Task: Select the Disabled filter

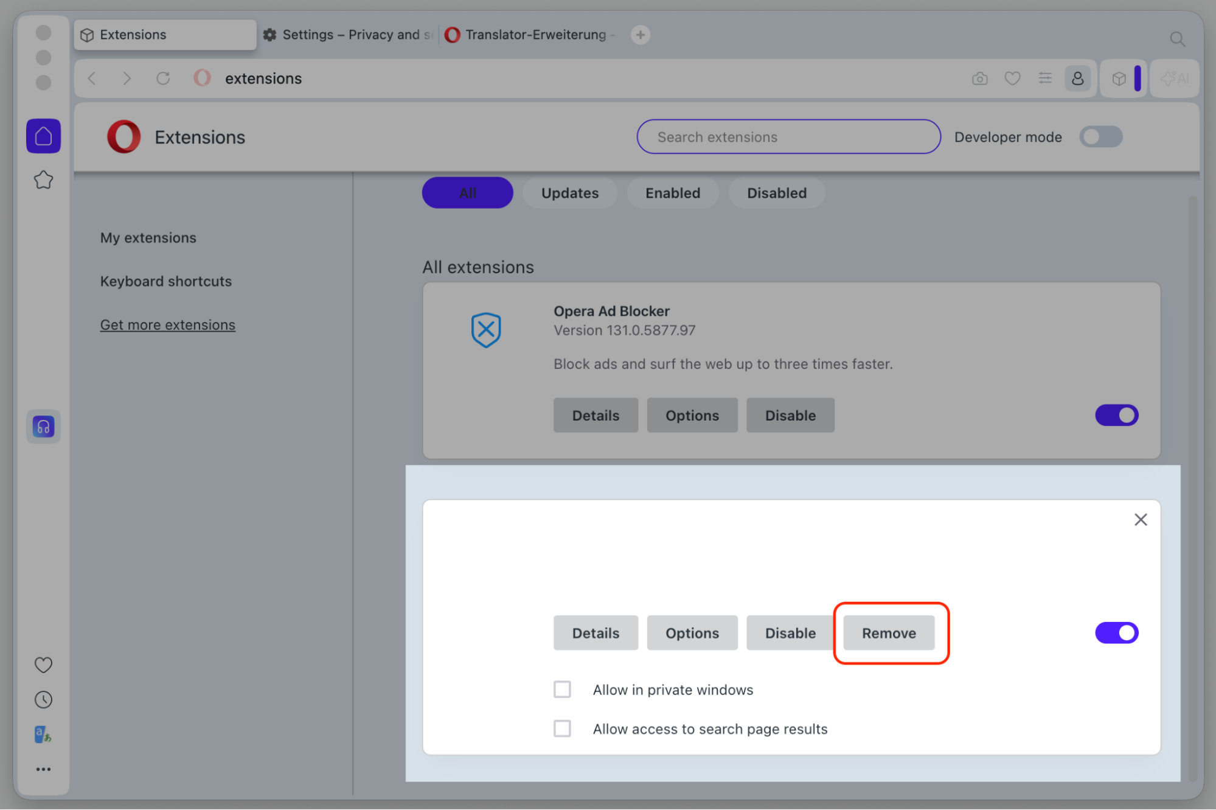Action: coord(777,193)
